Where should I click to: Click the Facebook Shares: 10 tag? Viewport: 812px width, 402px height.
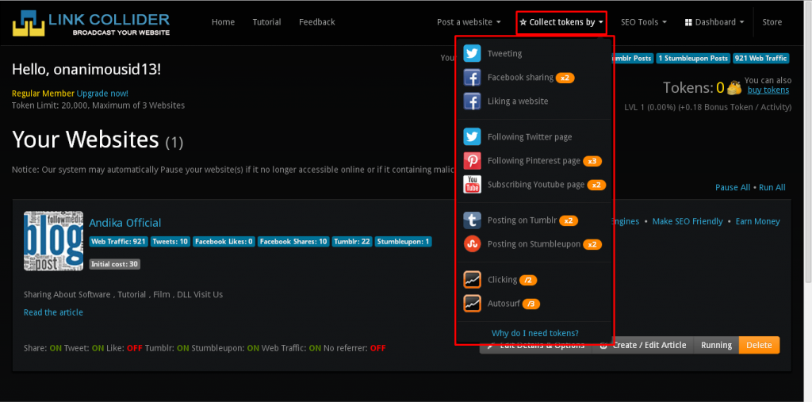[293, 241]
